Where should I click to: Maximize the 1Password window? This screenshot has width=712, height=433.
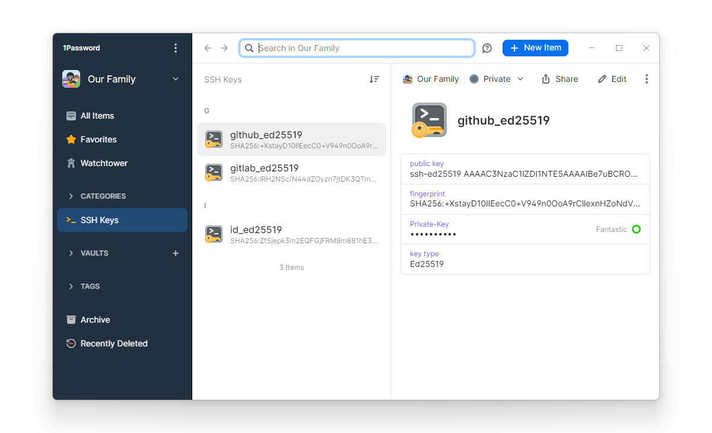pos(619,48)
